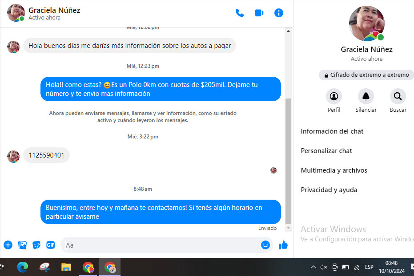Open the emoji picker in message box

pos(265,245)
